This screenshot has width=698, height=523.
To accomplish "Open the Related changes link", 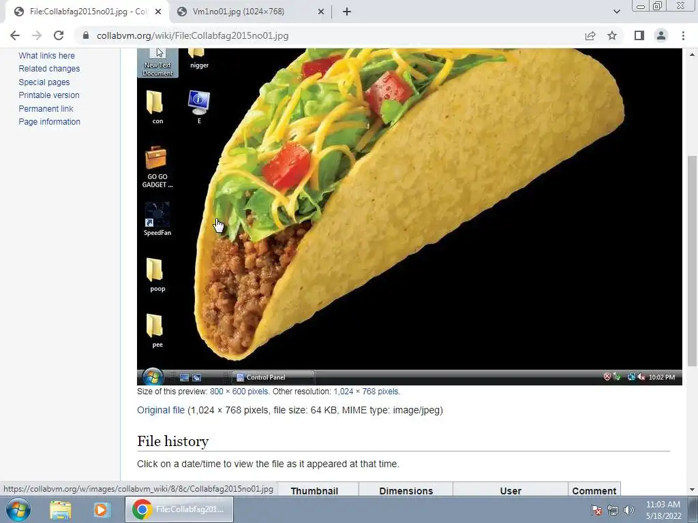I will pos(49,69).
